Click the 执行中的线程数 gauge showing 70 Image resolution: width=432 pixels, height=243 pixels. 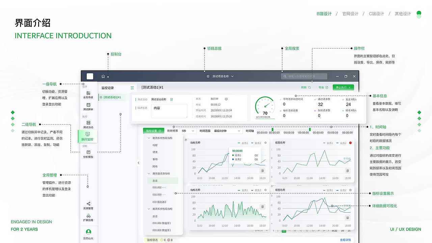tap(265, 107)
